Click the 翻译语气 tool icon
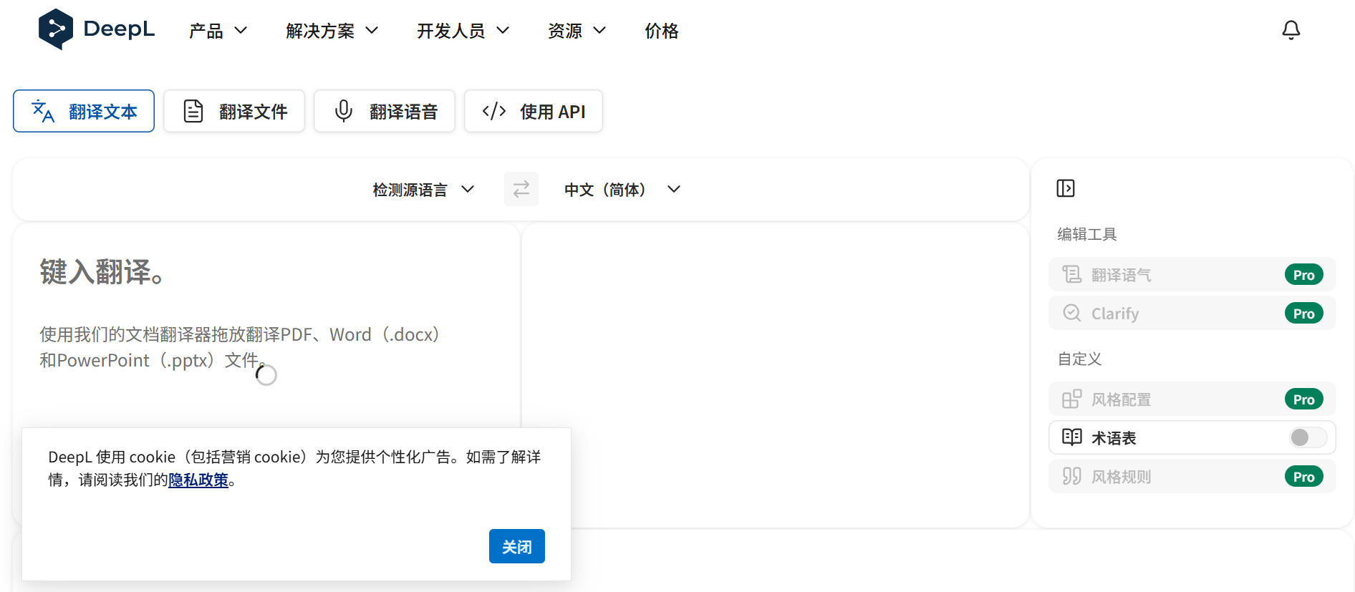This screenshot has height=592, width=1355. 1071,274
